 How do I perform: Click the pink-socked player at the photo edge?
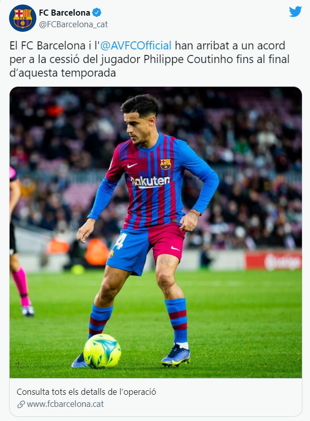click(x=20, y=242)
